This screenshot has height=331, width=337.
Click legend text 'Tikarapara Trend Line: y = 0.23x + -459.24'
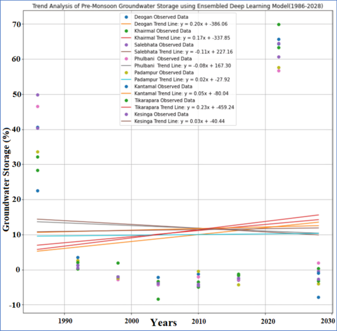[x=184, y=108]
